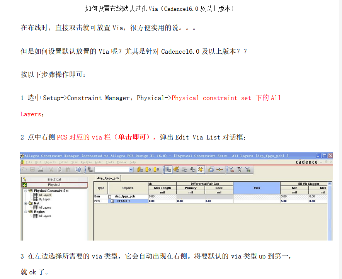Collapse the dsp_fpga_pcb Dsn row

click(x=111, y=196)
